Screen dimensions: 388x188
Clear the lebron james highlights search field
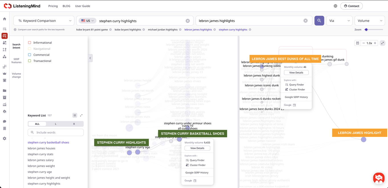tap(306, 21)
